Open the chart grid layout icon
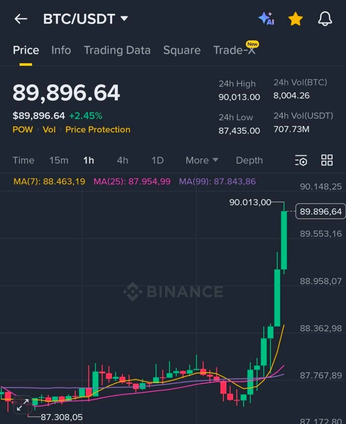Screen dimensions: 346x424 coord(327,160)
